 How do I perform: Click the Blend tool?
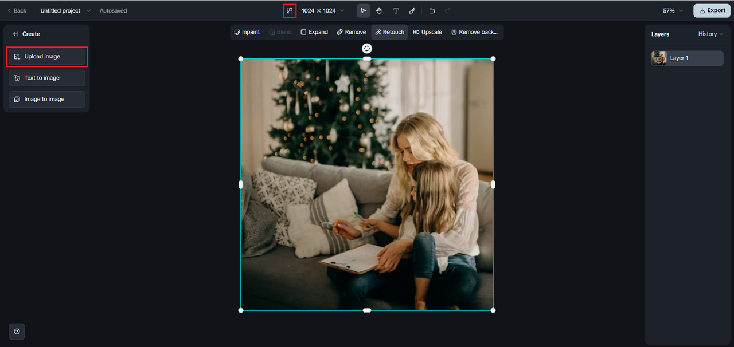coord(280,32)
